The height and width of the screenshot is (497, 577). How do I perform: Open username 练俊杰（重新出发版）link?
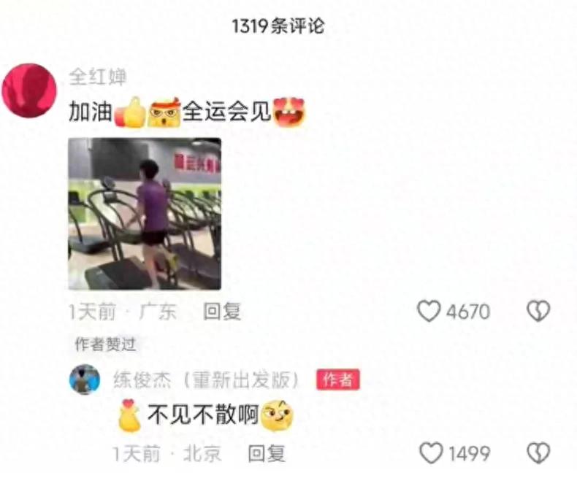click(x=206, y=380)
